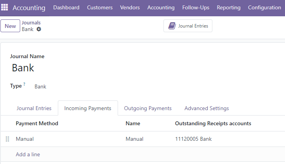Click the gear icon next to Bank
Screen dimensions: 285x164
point(39,29)
